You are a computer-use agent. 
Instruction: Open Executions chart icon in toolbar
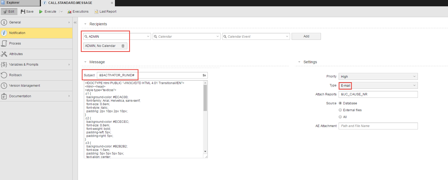pos(69,12)
